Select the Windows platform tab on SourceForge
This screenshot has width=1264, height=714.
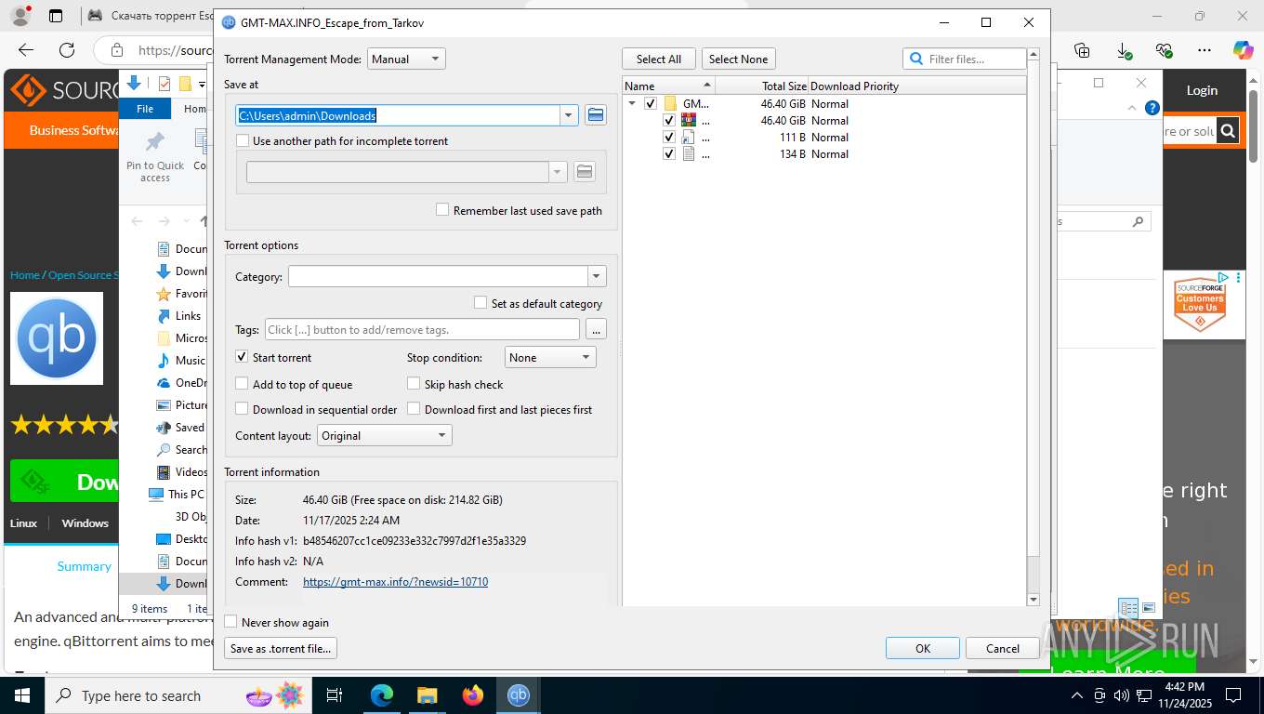pyautogui.click(x=86, y=523)
